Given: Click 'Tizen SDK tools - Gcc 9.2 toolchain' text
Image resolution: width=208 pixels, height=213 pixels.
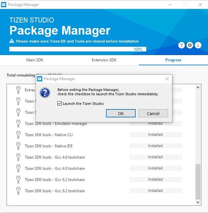Looking at the screenshot, I should click(x=55, y=191).
